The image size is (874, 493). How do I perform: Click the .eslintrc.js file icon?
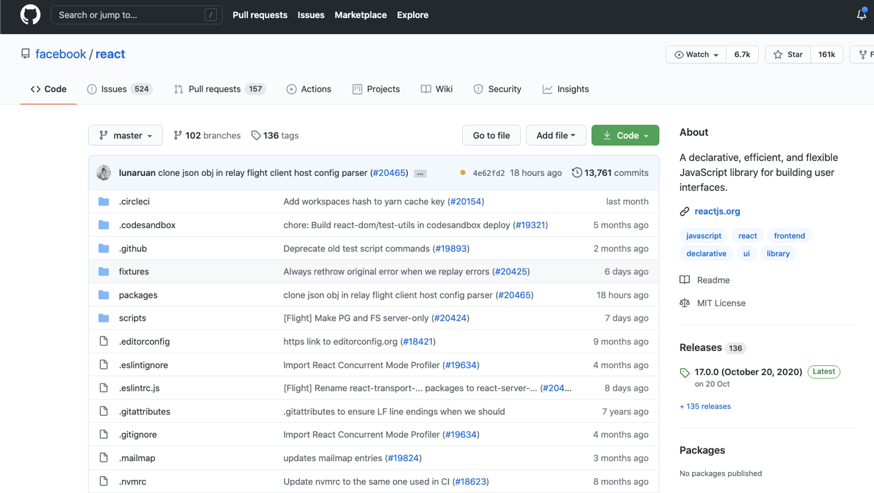(x=104, y=388)
